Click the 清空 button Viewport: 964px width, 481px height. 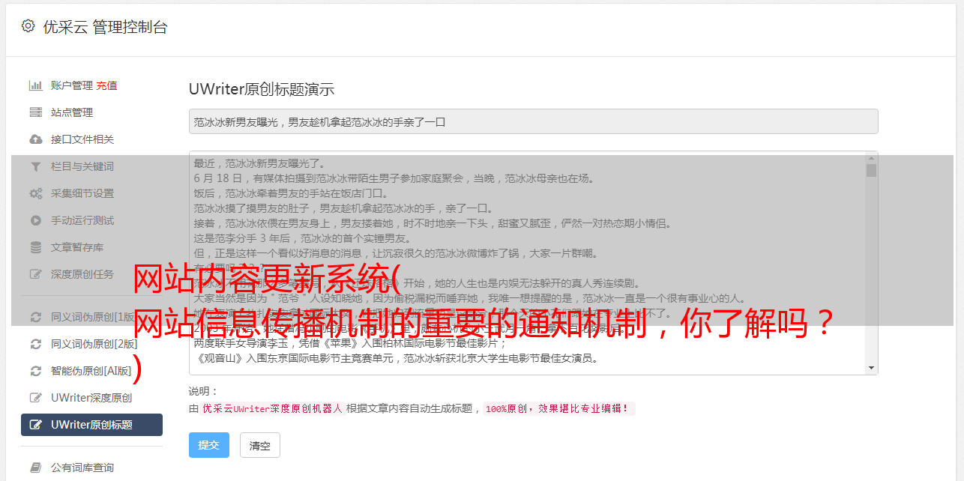[260, 445]
